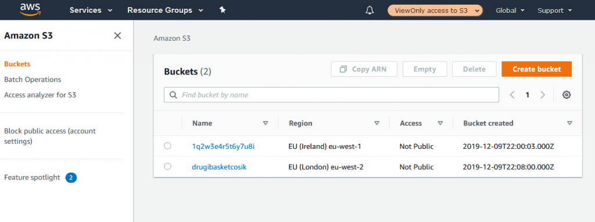
Task: Open the 1q2w3e4r5t6y7u8i bucket link
Action: (223, 146)
